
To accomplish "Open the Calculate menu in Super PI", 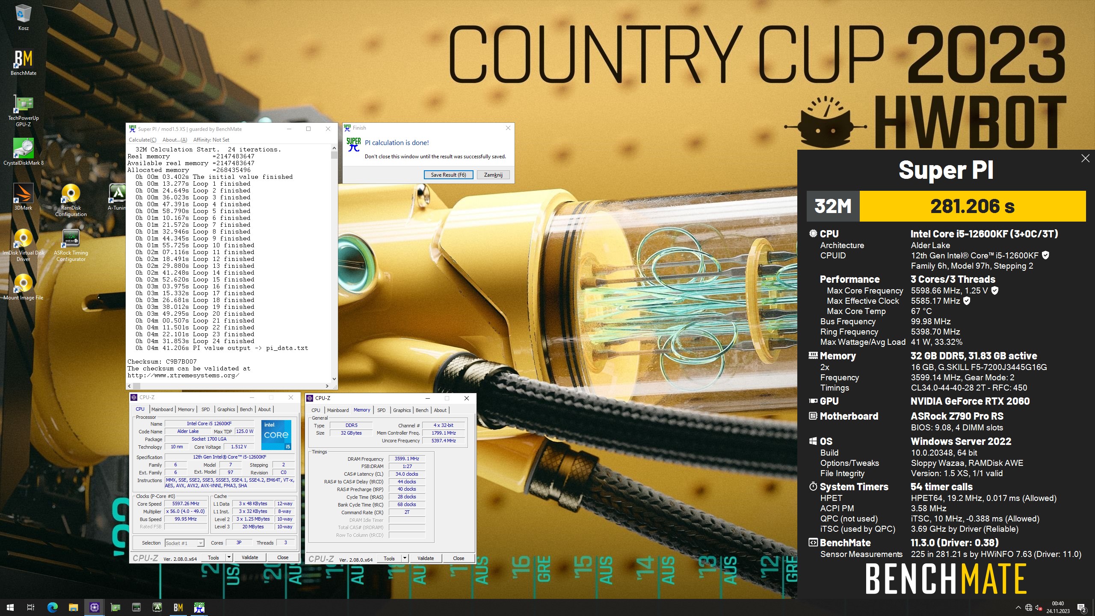I will click(142, 140).
